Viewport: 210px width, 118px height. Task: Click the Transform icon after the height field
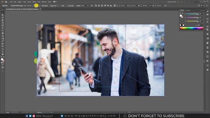[165, 6]
